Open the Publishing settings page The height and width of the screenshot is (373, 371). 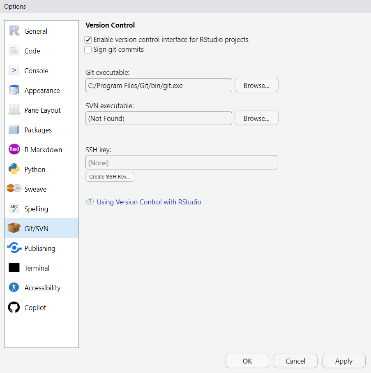pyautogui.click(x=41, y=248)
